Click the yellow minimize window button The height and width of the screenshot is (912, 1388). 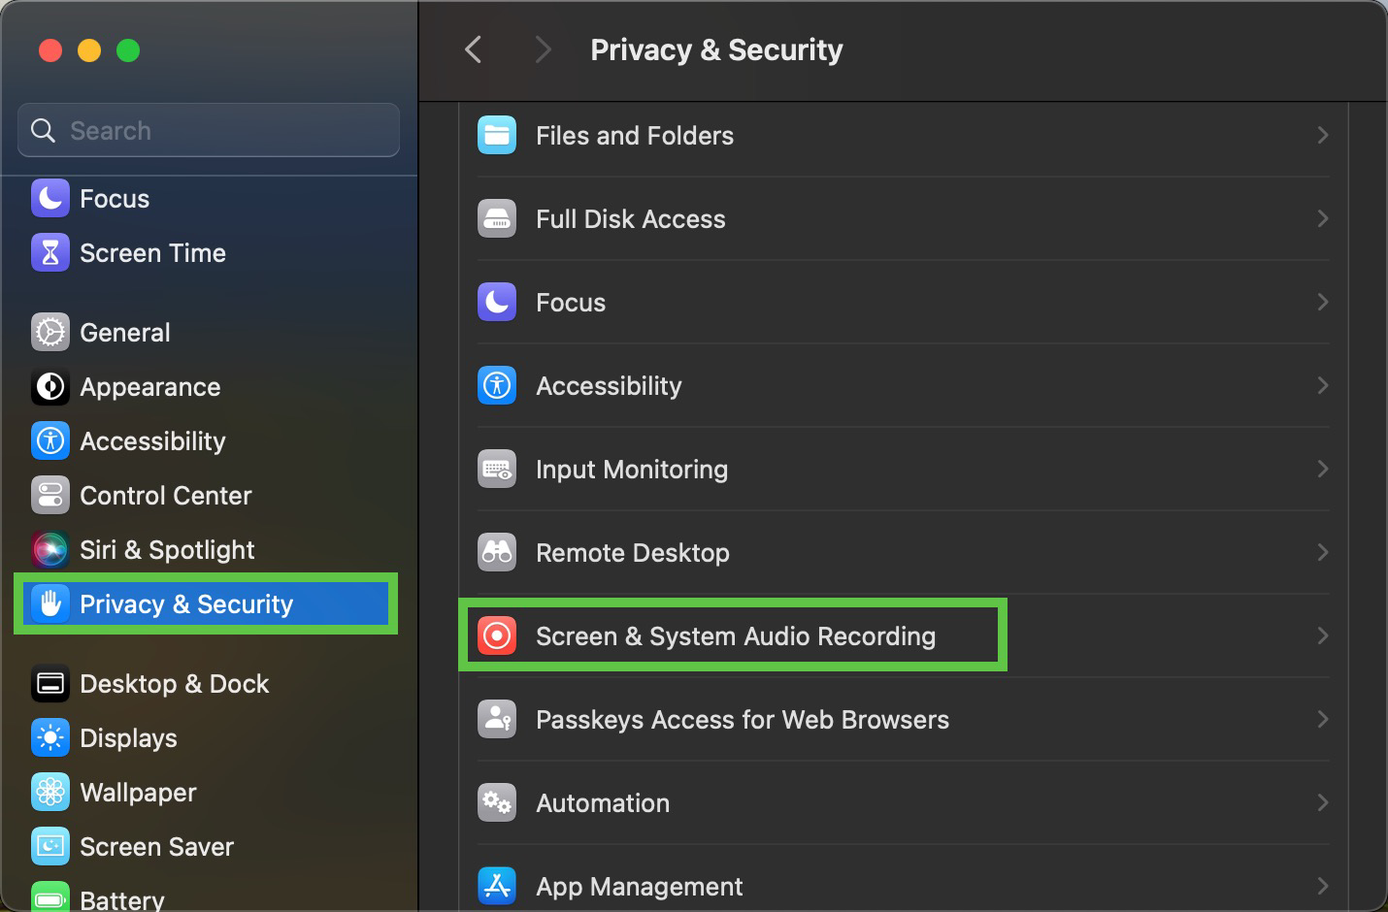click(x=89, y=50)
